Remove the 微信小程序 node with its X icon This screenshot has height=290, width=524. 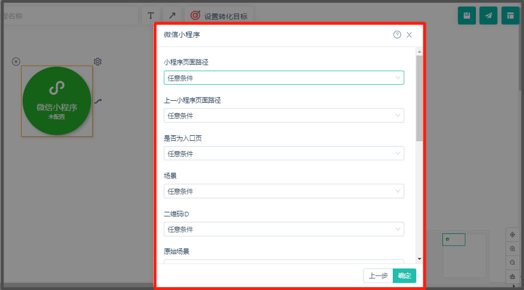(16, 62)
